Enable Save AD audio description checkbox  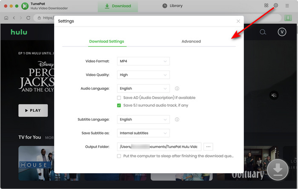point(119,98)
